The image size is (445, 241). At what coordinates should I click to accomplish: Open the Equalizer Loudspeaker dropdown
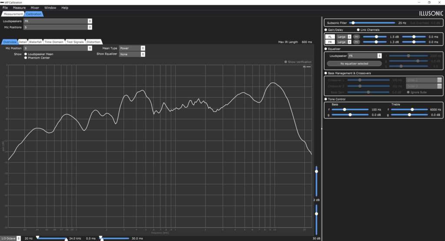(x=365, y=56)
